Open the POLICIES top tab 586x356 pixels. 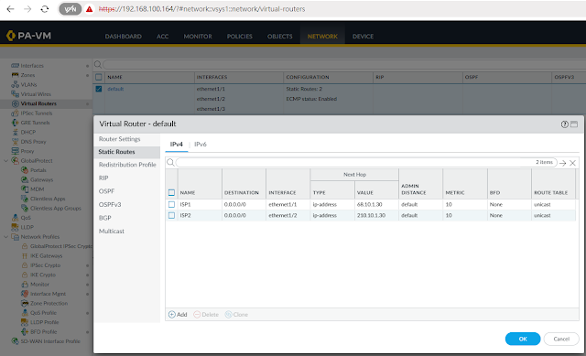[240, 37]
